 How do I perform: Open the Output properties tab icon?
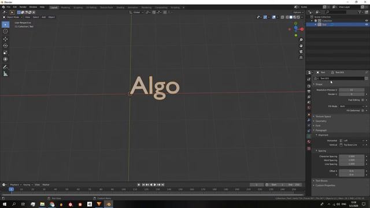point(309,91)
